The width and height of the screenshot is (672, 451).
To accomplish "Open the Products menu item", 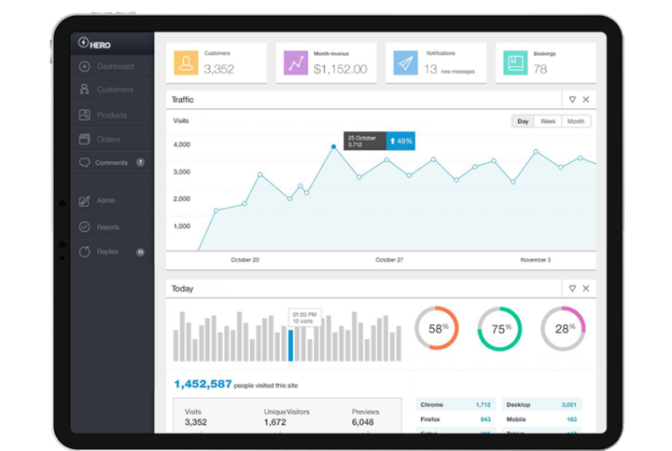I will pyautogui.click(x=112, y=116).
